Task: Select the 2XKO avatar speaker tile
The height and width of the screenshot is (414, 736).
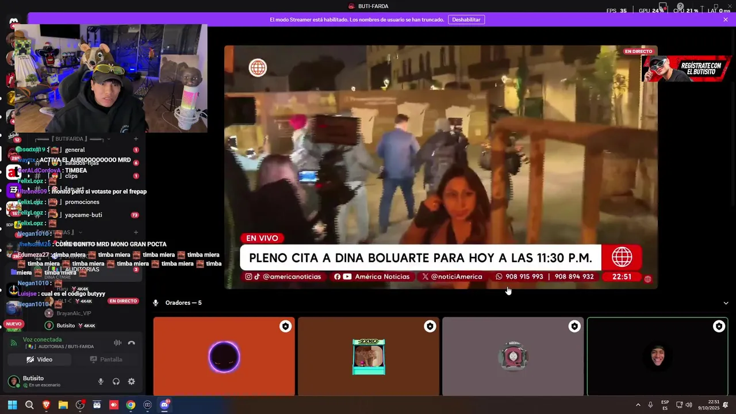Action: tap(369, 357)
